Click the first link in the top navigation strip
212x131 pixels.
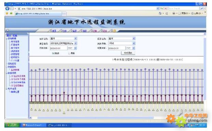53,31
